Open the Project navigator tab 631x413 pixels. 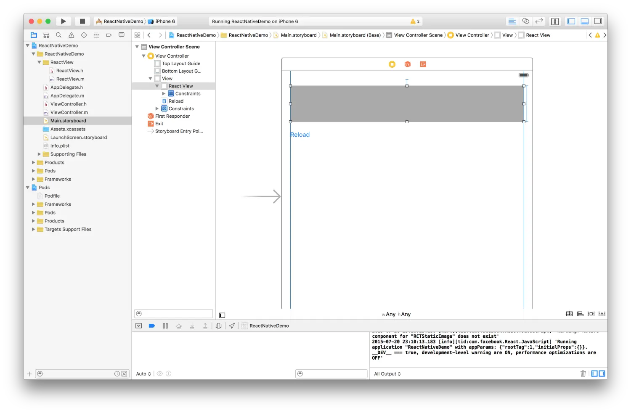[x=34, y=35]
